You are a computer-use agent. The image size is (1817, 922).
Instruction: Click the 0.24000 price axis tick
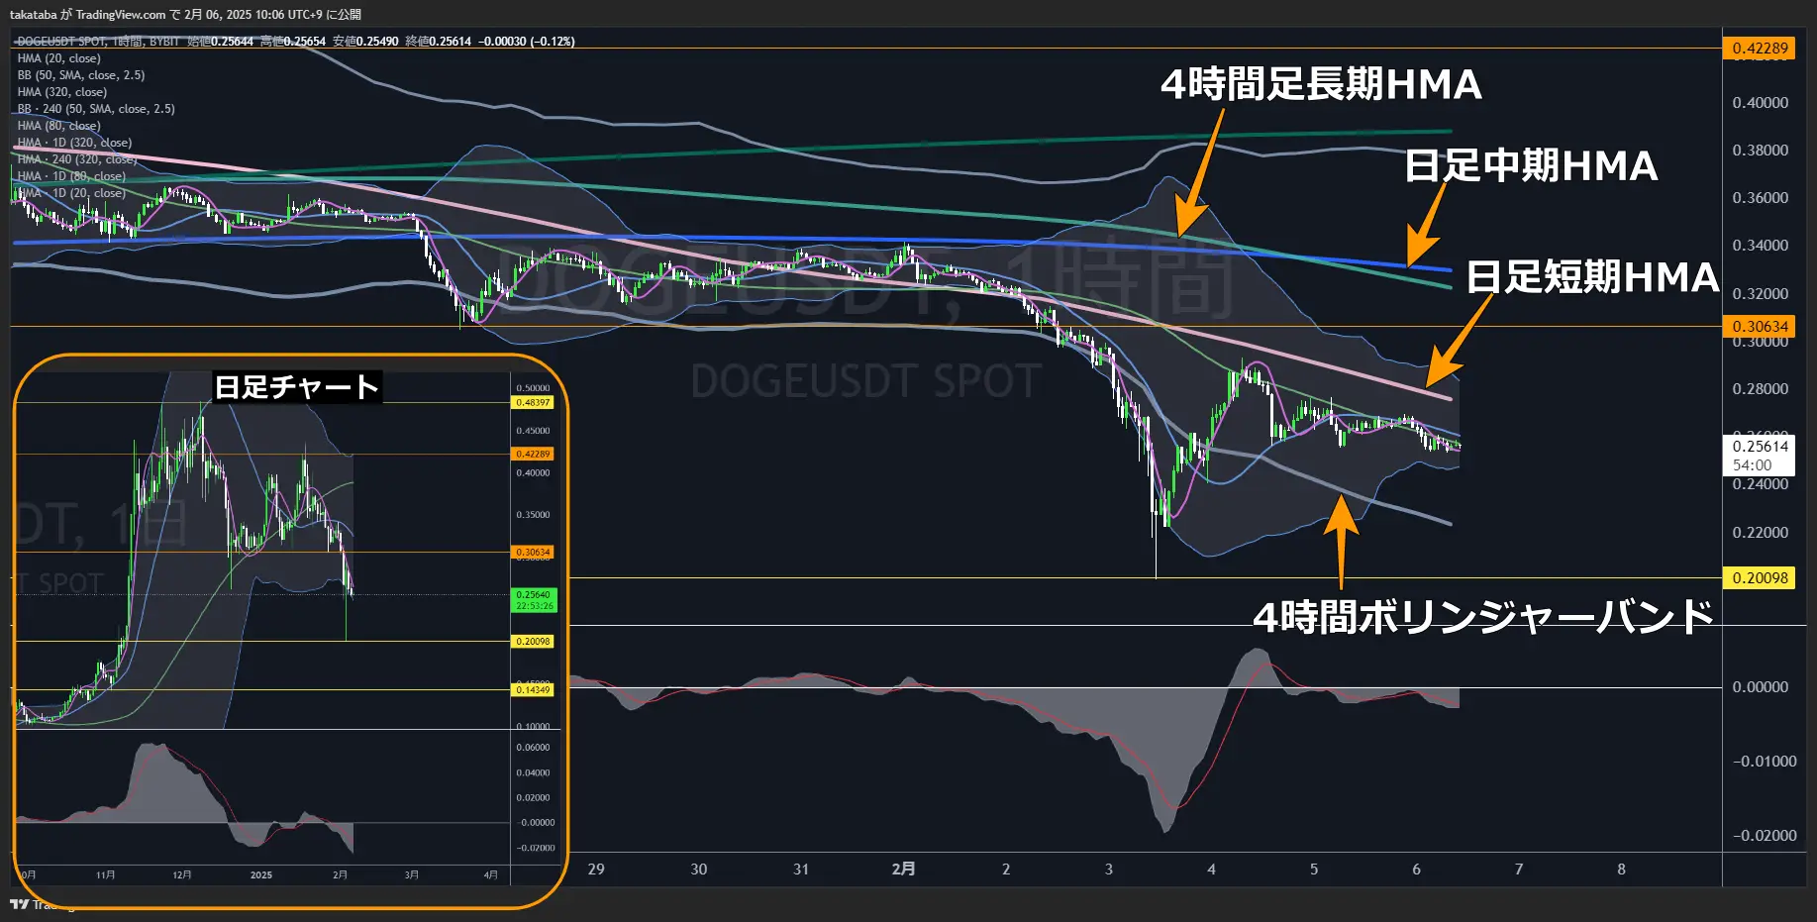(x=1760, y=484)
